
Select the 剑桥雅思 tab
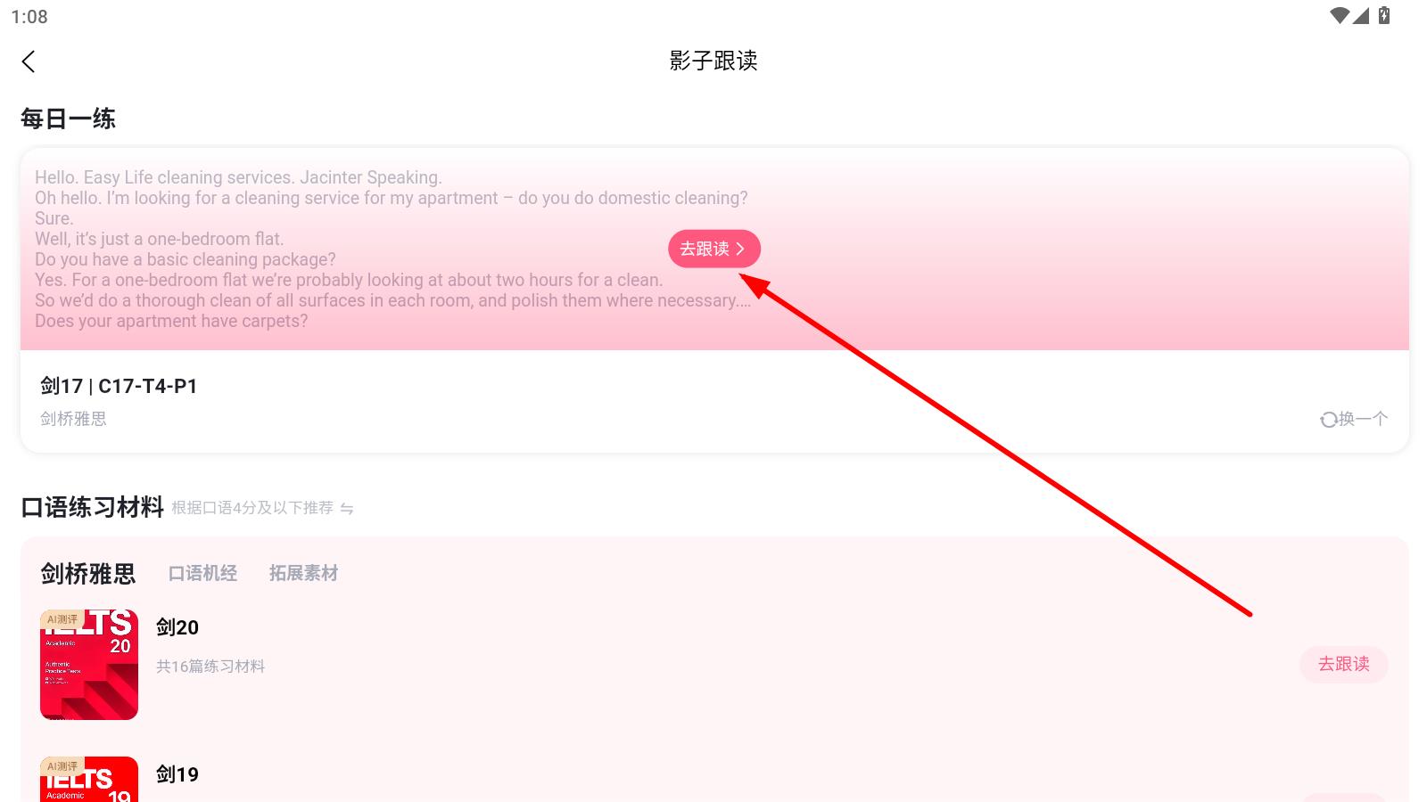tap(88, 574)
